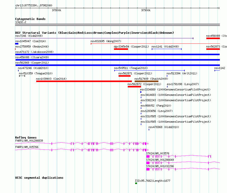
Task: Select the 13q32.2 cytogenetic band bar
Action: point(117,25)
